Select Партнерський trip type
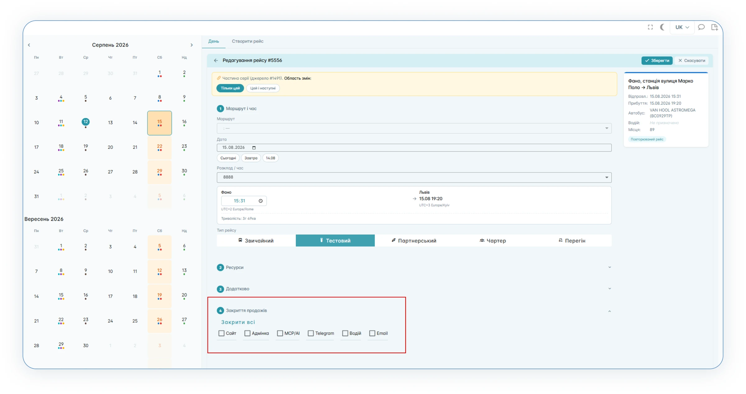 [x=414, y=241]
